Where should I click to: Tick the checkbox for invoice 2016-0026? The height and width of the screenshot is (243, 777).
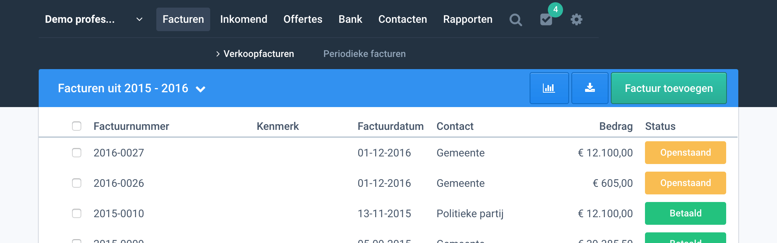tap(77, 183)
